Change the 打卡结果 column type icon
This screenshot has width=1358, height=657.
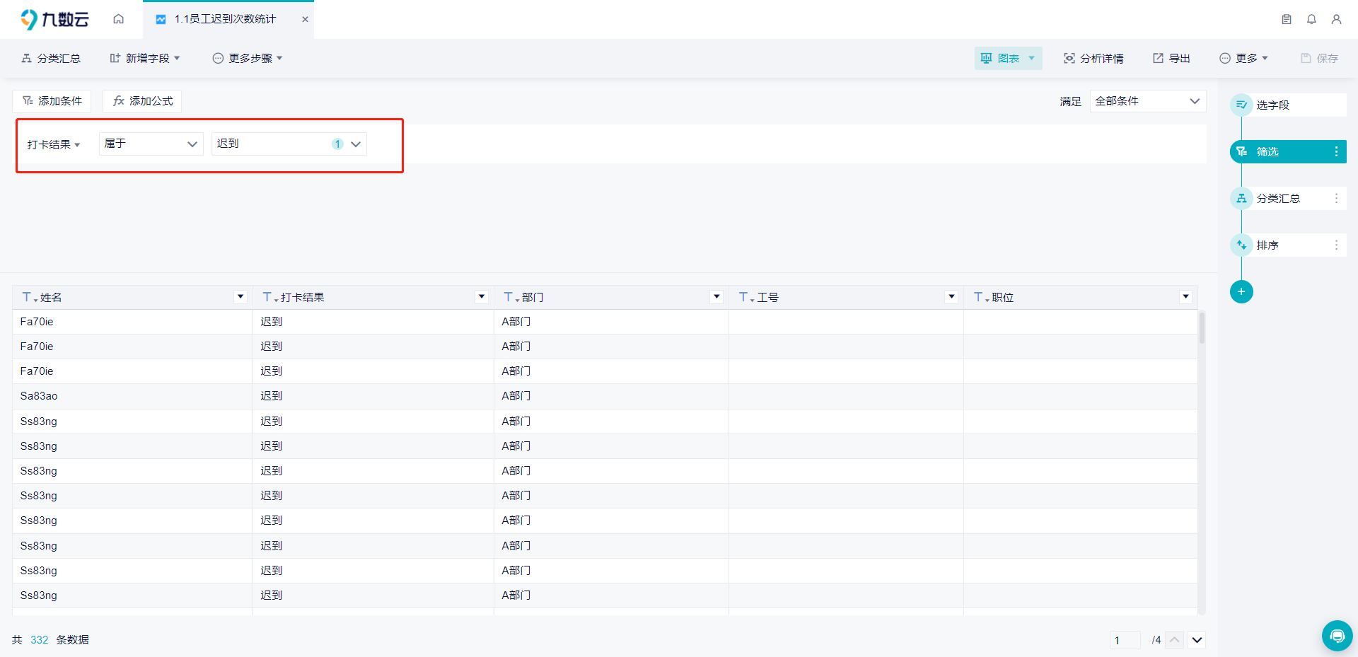269,297
